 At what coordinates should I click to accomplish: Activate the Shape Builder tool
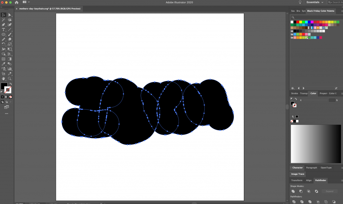[3, 54]
